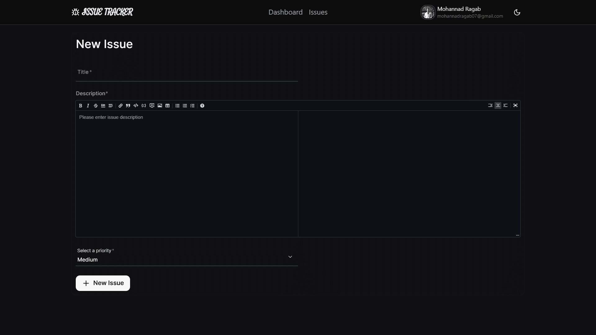Click the Description label

[92, 93]
